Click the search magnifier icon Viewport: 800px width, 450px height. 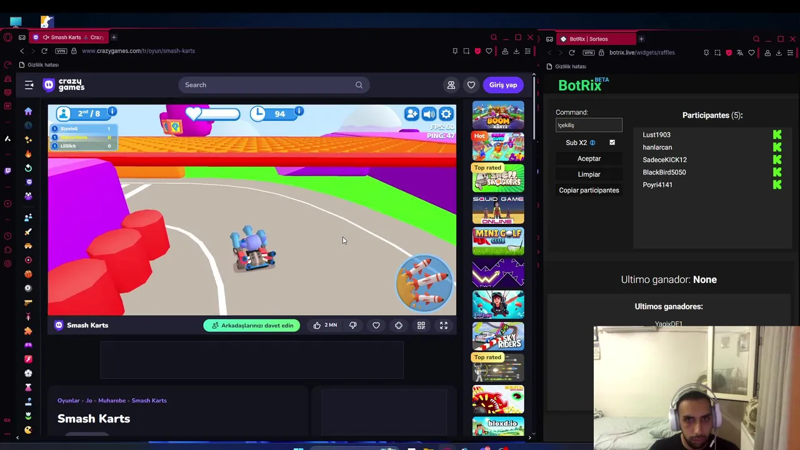click(x=359, y=85)
